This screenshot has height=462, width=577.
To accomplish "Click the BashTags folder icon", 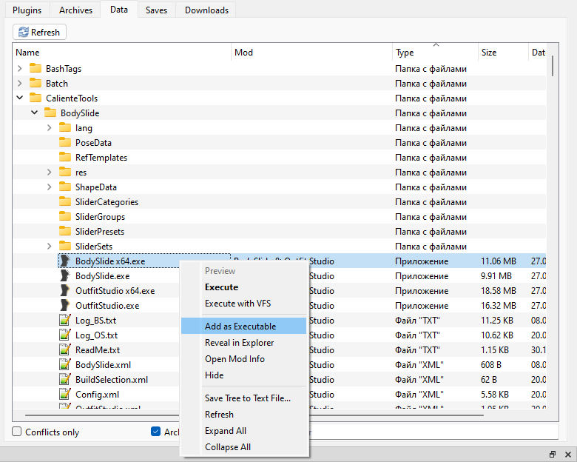I will [36, 69].
